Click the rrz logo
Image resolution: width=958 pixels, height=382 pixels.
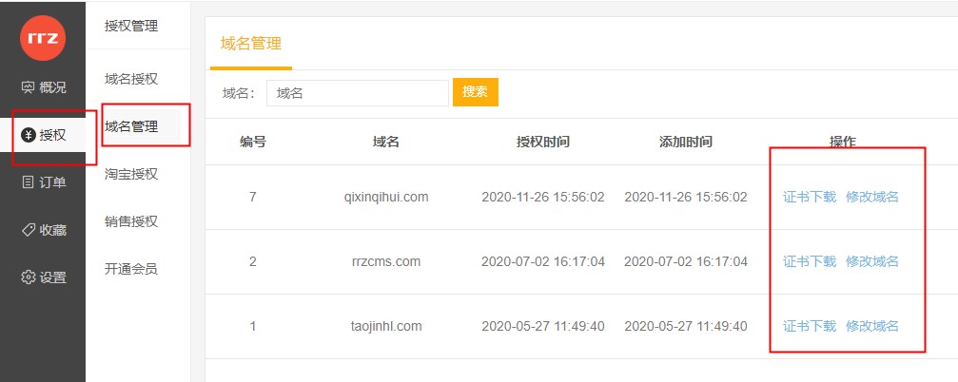pyautogui.click(x=43, y=38)
